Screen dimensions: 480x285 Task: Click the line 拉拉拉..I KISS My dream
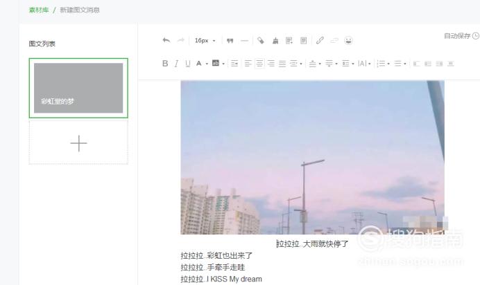coord(221,279)
